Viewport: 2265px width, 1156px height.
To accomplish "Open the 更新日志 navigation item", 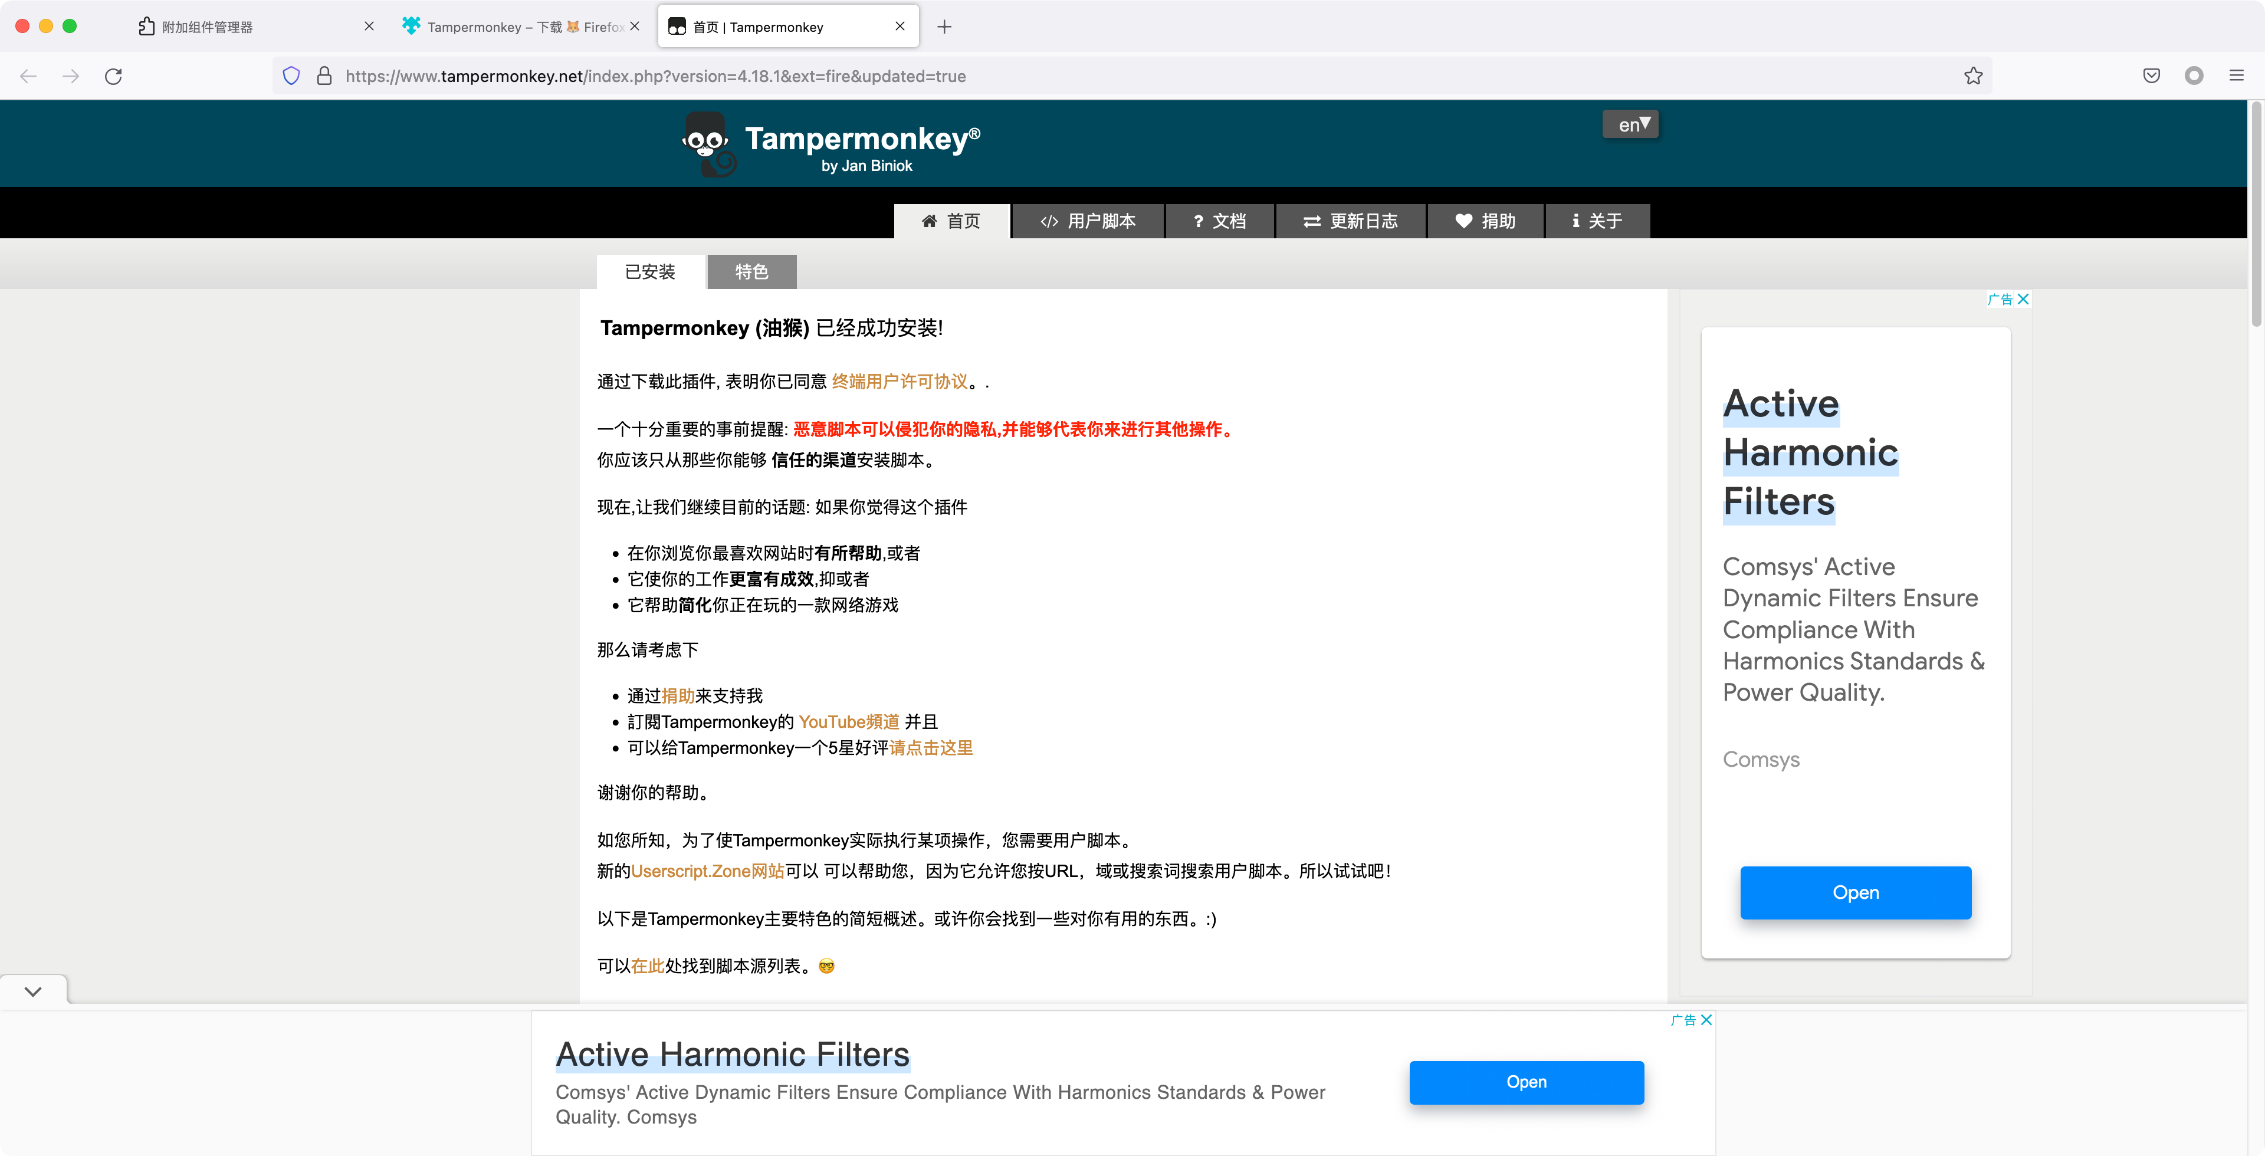I will point(1351,222).
